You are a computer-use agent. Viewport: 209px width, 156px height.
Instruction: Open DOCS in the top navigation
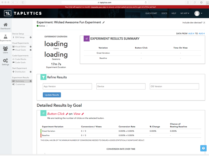tap(164, 13)
